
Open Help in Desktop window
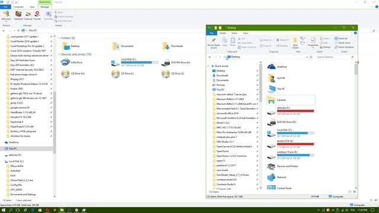click(x=355, y=33)
